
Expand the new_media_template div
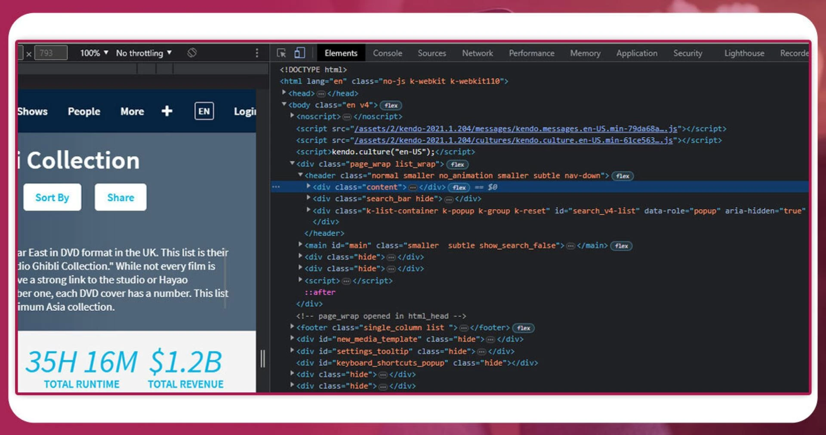(292, 338)
